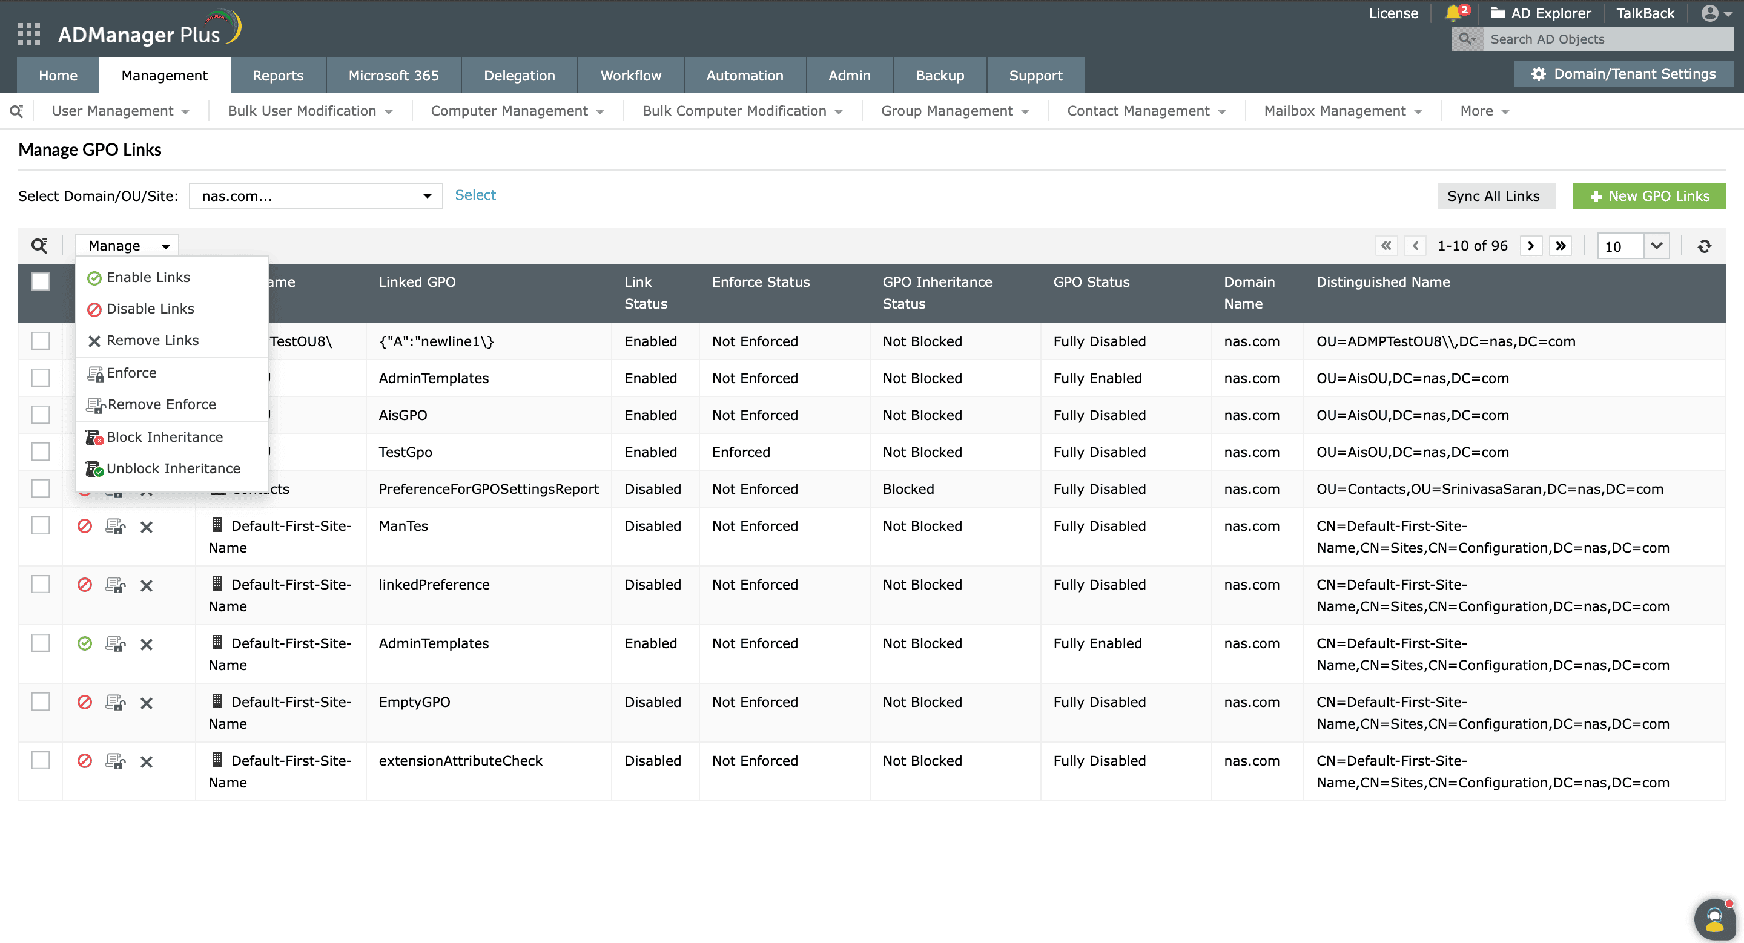Click the Select link next to the domain picker

[475, 195]
